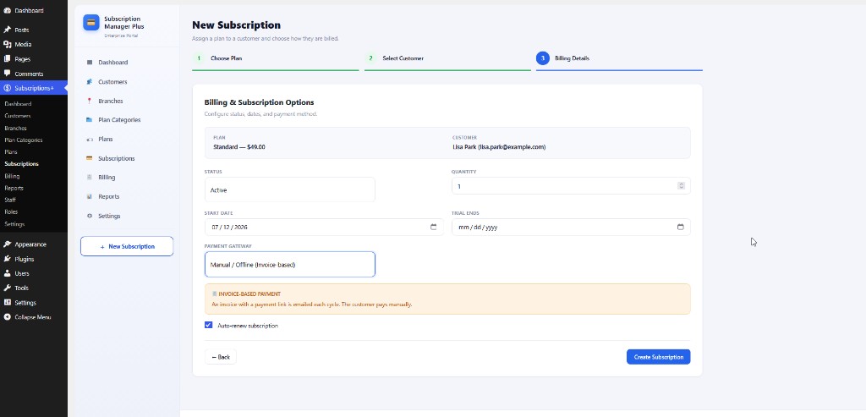
Task: Open the Trial Ends calendar picker icon
Action: 681,227
